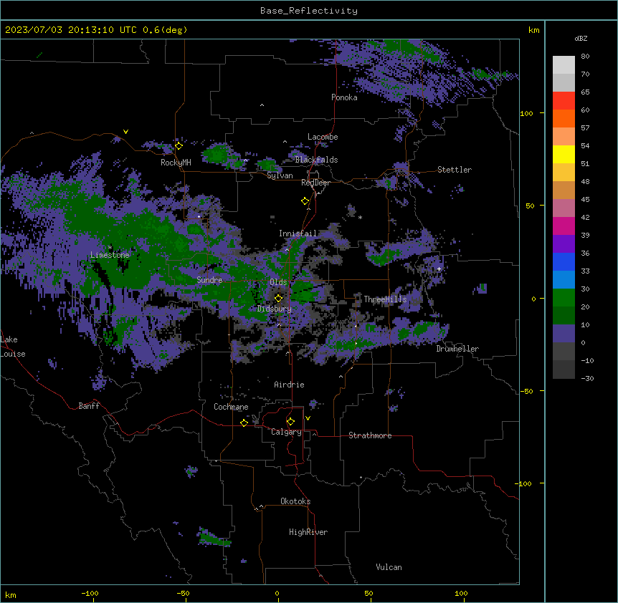618x603 pixels.
Task: Pick the purple 36-39 dBZ legend swatch
Action: 564,244
